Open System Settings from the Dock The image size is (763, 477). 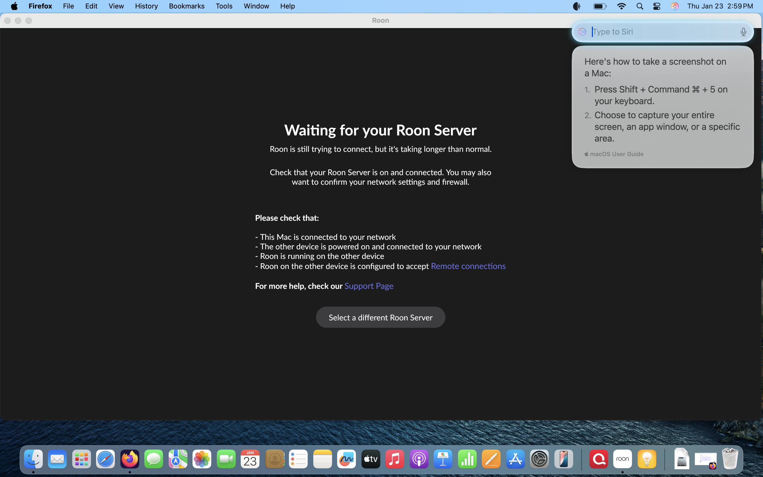point(539,459)
